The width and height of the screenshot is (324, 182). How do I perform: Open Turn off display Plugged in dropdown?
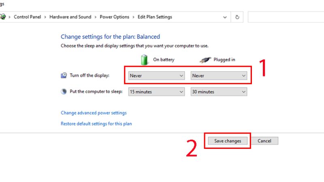(219, 76)
